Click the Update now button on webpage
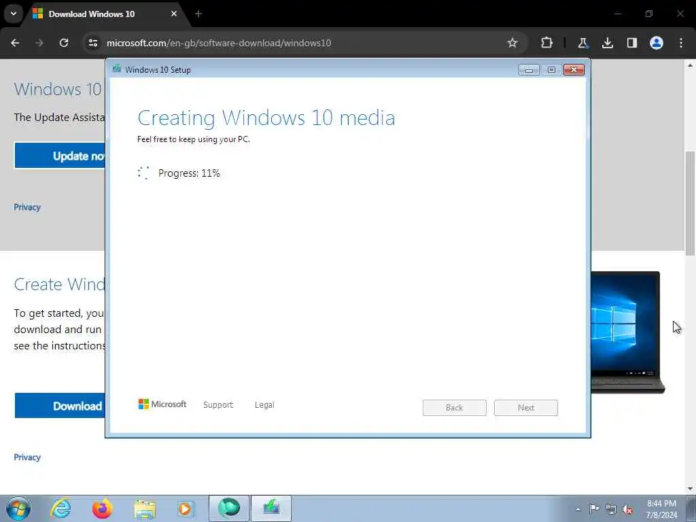Viewport: 696px width, 522px height. point(60,156)
